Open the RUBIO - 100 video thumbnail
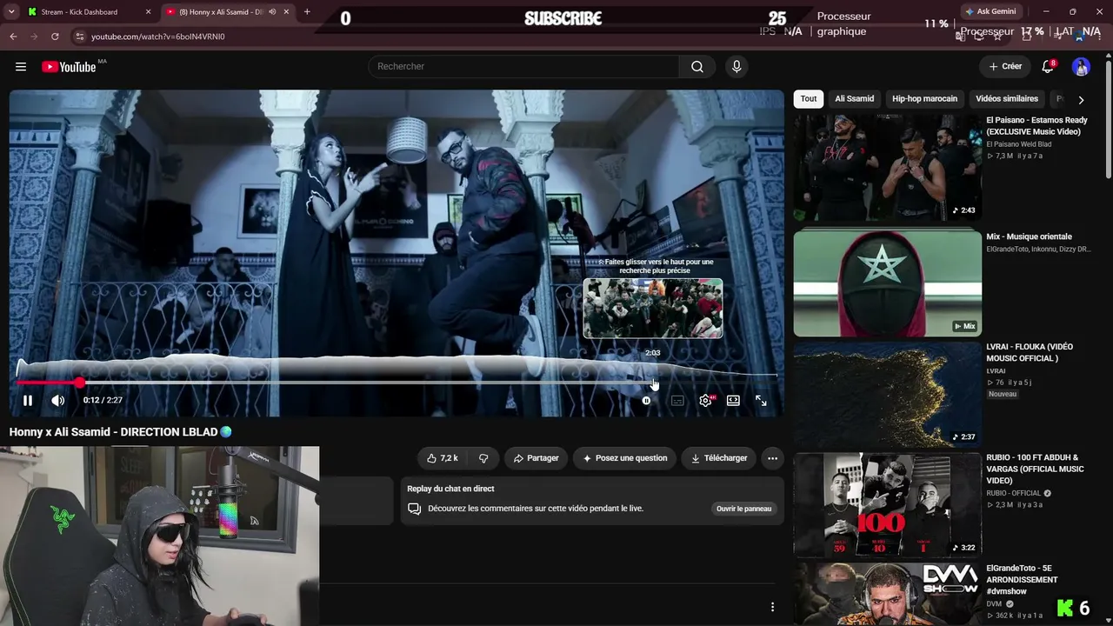 click(x=887, y=505)
